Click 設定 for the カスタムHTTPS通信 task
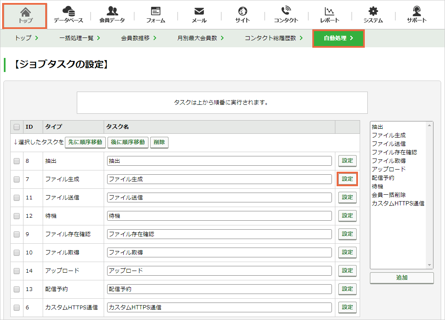 point(347,307)
